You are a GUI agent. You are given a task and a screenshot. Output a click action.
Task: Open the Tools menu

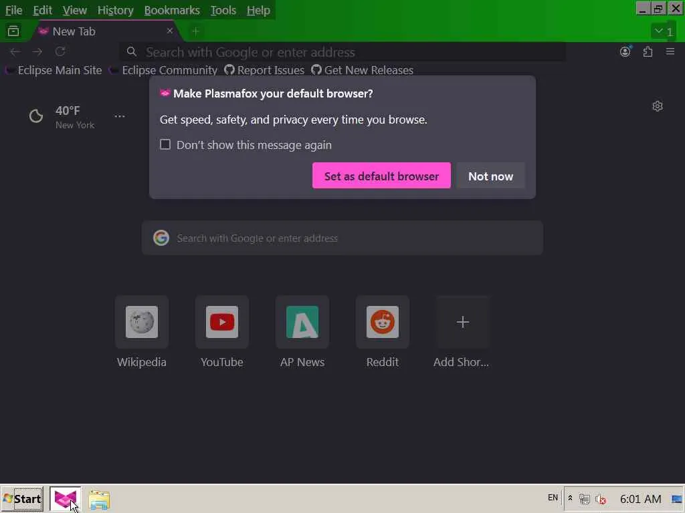tap(223, 11)
